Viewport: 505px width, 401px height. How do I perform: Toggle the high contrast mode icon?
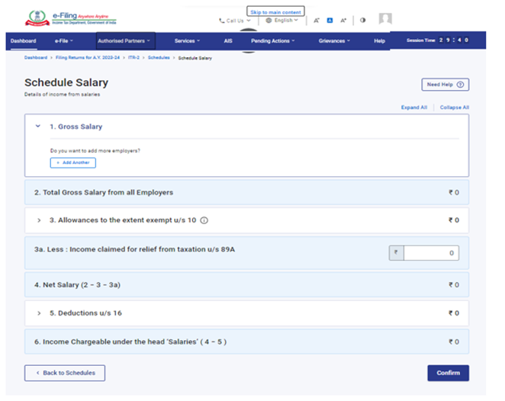click(x=362, y=21)
